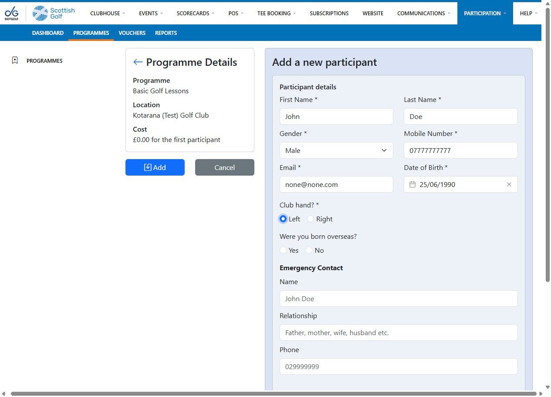Image resolution: width=551 pixels, height=397 pixels.
Task: Select Right club hand option
Action: pos(311,219)
